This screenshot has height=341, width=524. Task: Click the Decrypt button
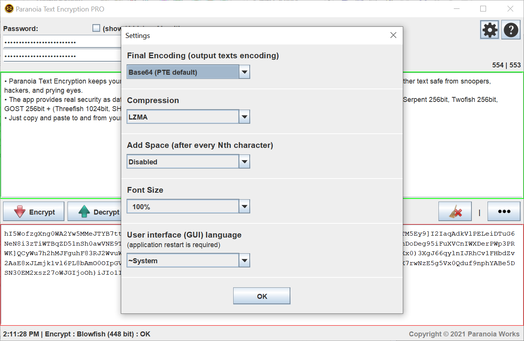[x=94, y=211]
